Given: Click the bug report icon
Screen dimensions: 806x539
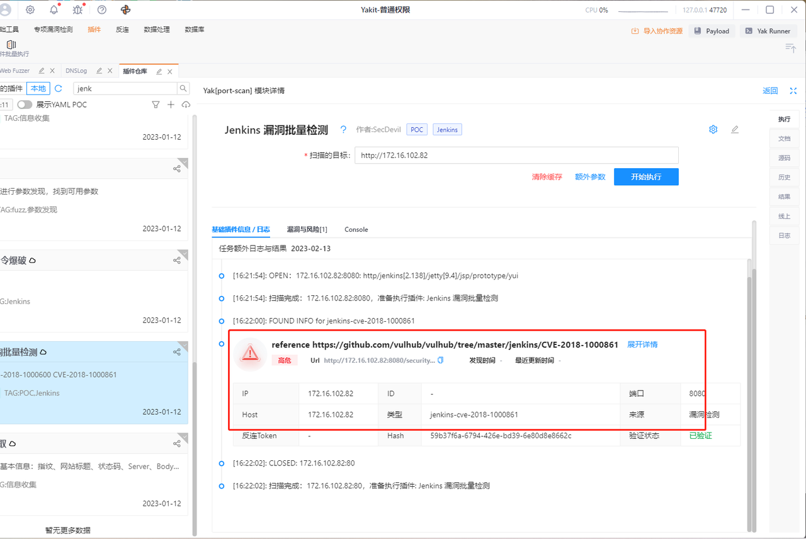Looking at the screenshot, I should (78, 9).
